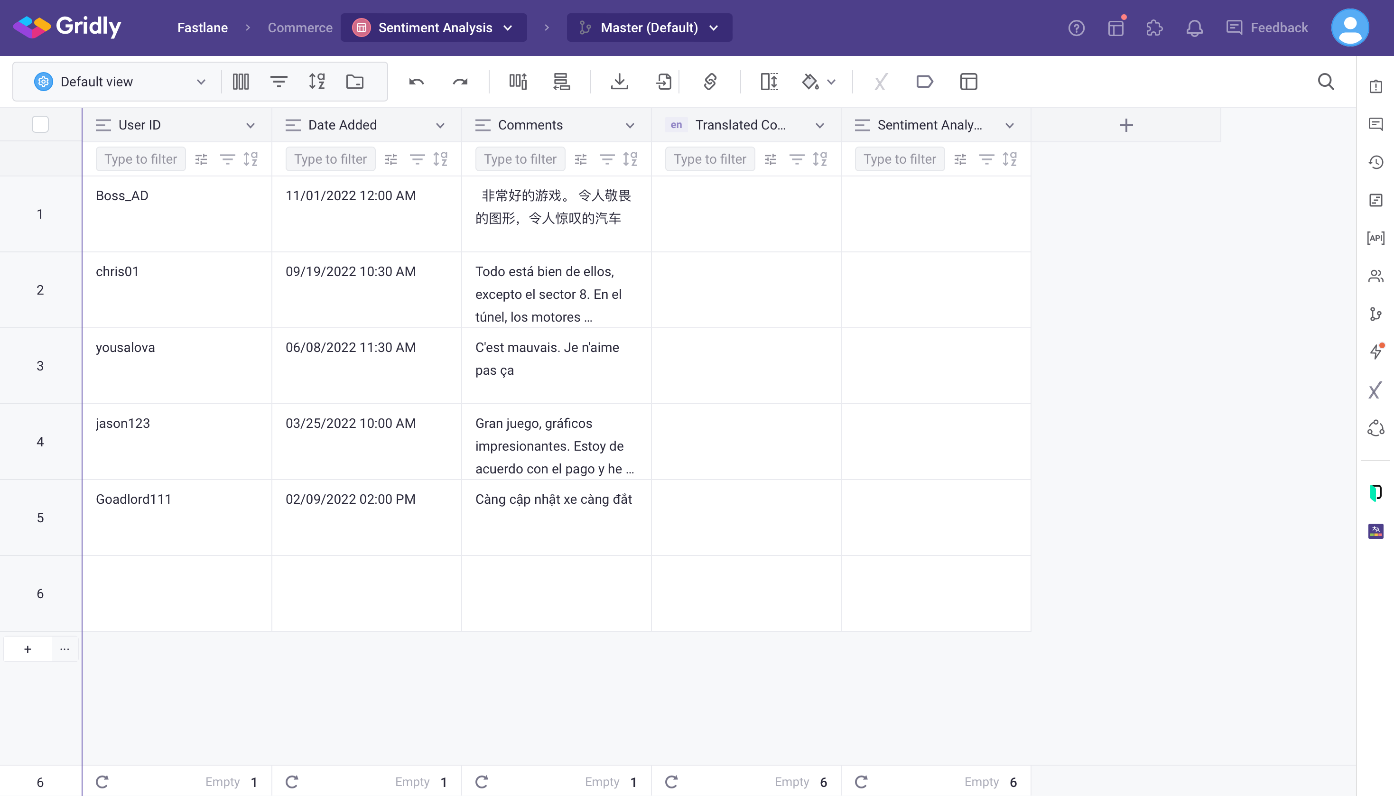Image resolution: width=1394 pixels, height=796 pixels.
Task: Tick the select-all rows checkbox
Action: point(40,125)
